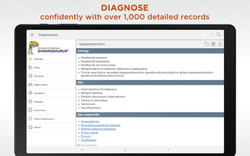
Task: Open Recent menu item
Action: click(x=51, y=128)
